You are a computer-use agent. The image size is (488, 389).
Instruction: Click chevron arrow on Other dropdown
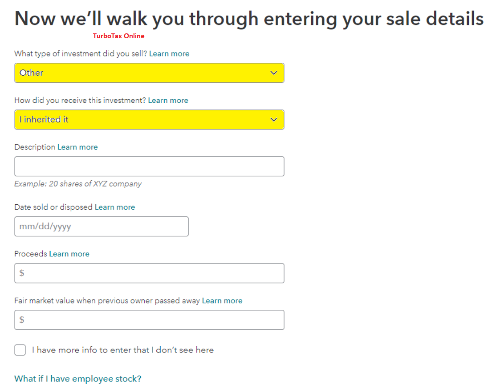[x=273, y=73]
